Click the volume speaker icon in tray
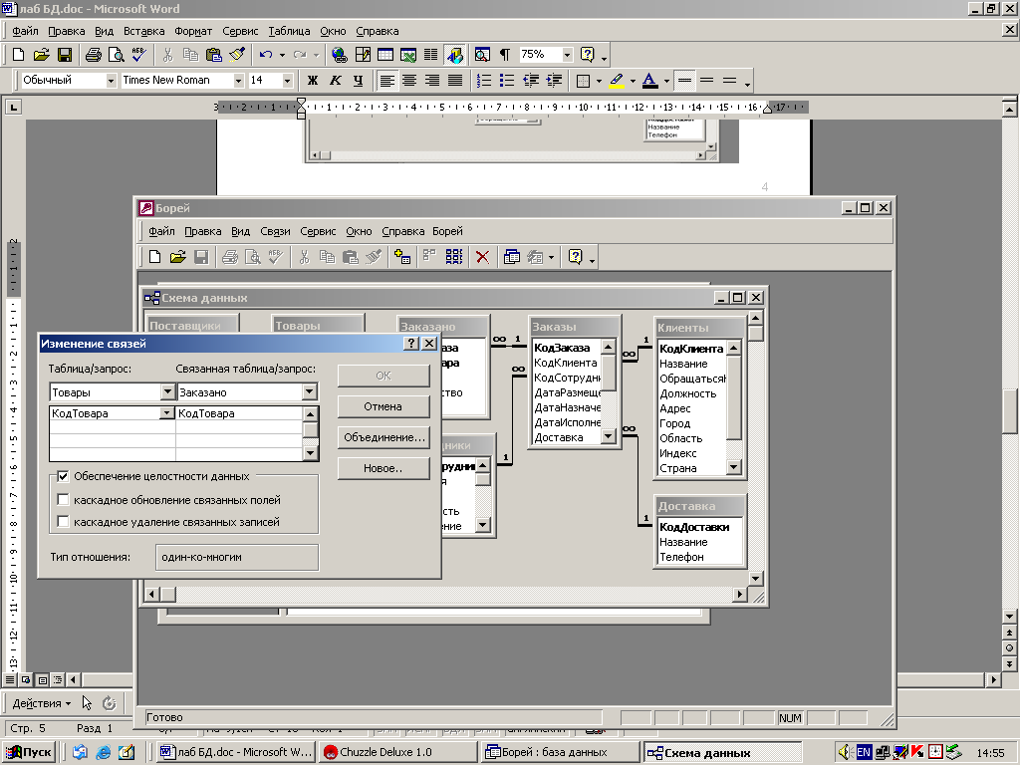This screenshot has height=765, width=1020. click(845, 753)
